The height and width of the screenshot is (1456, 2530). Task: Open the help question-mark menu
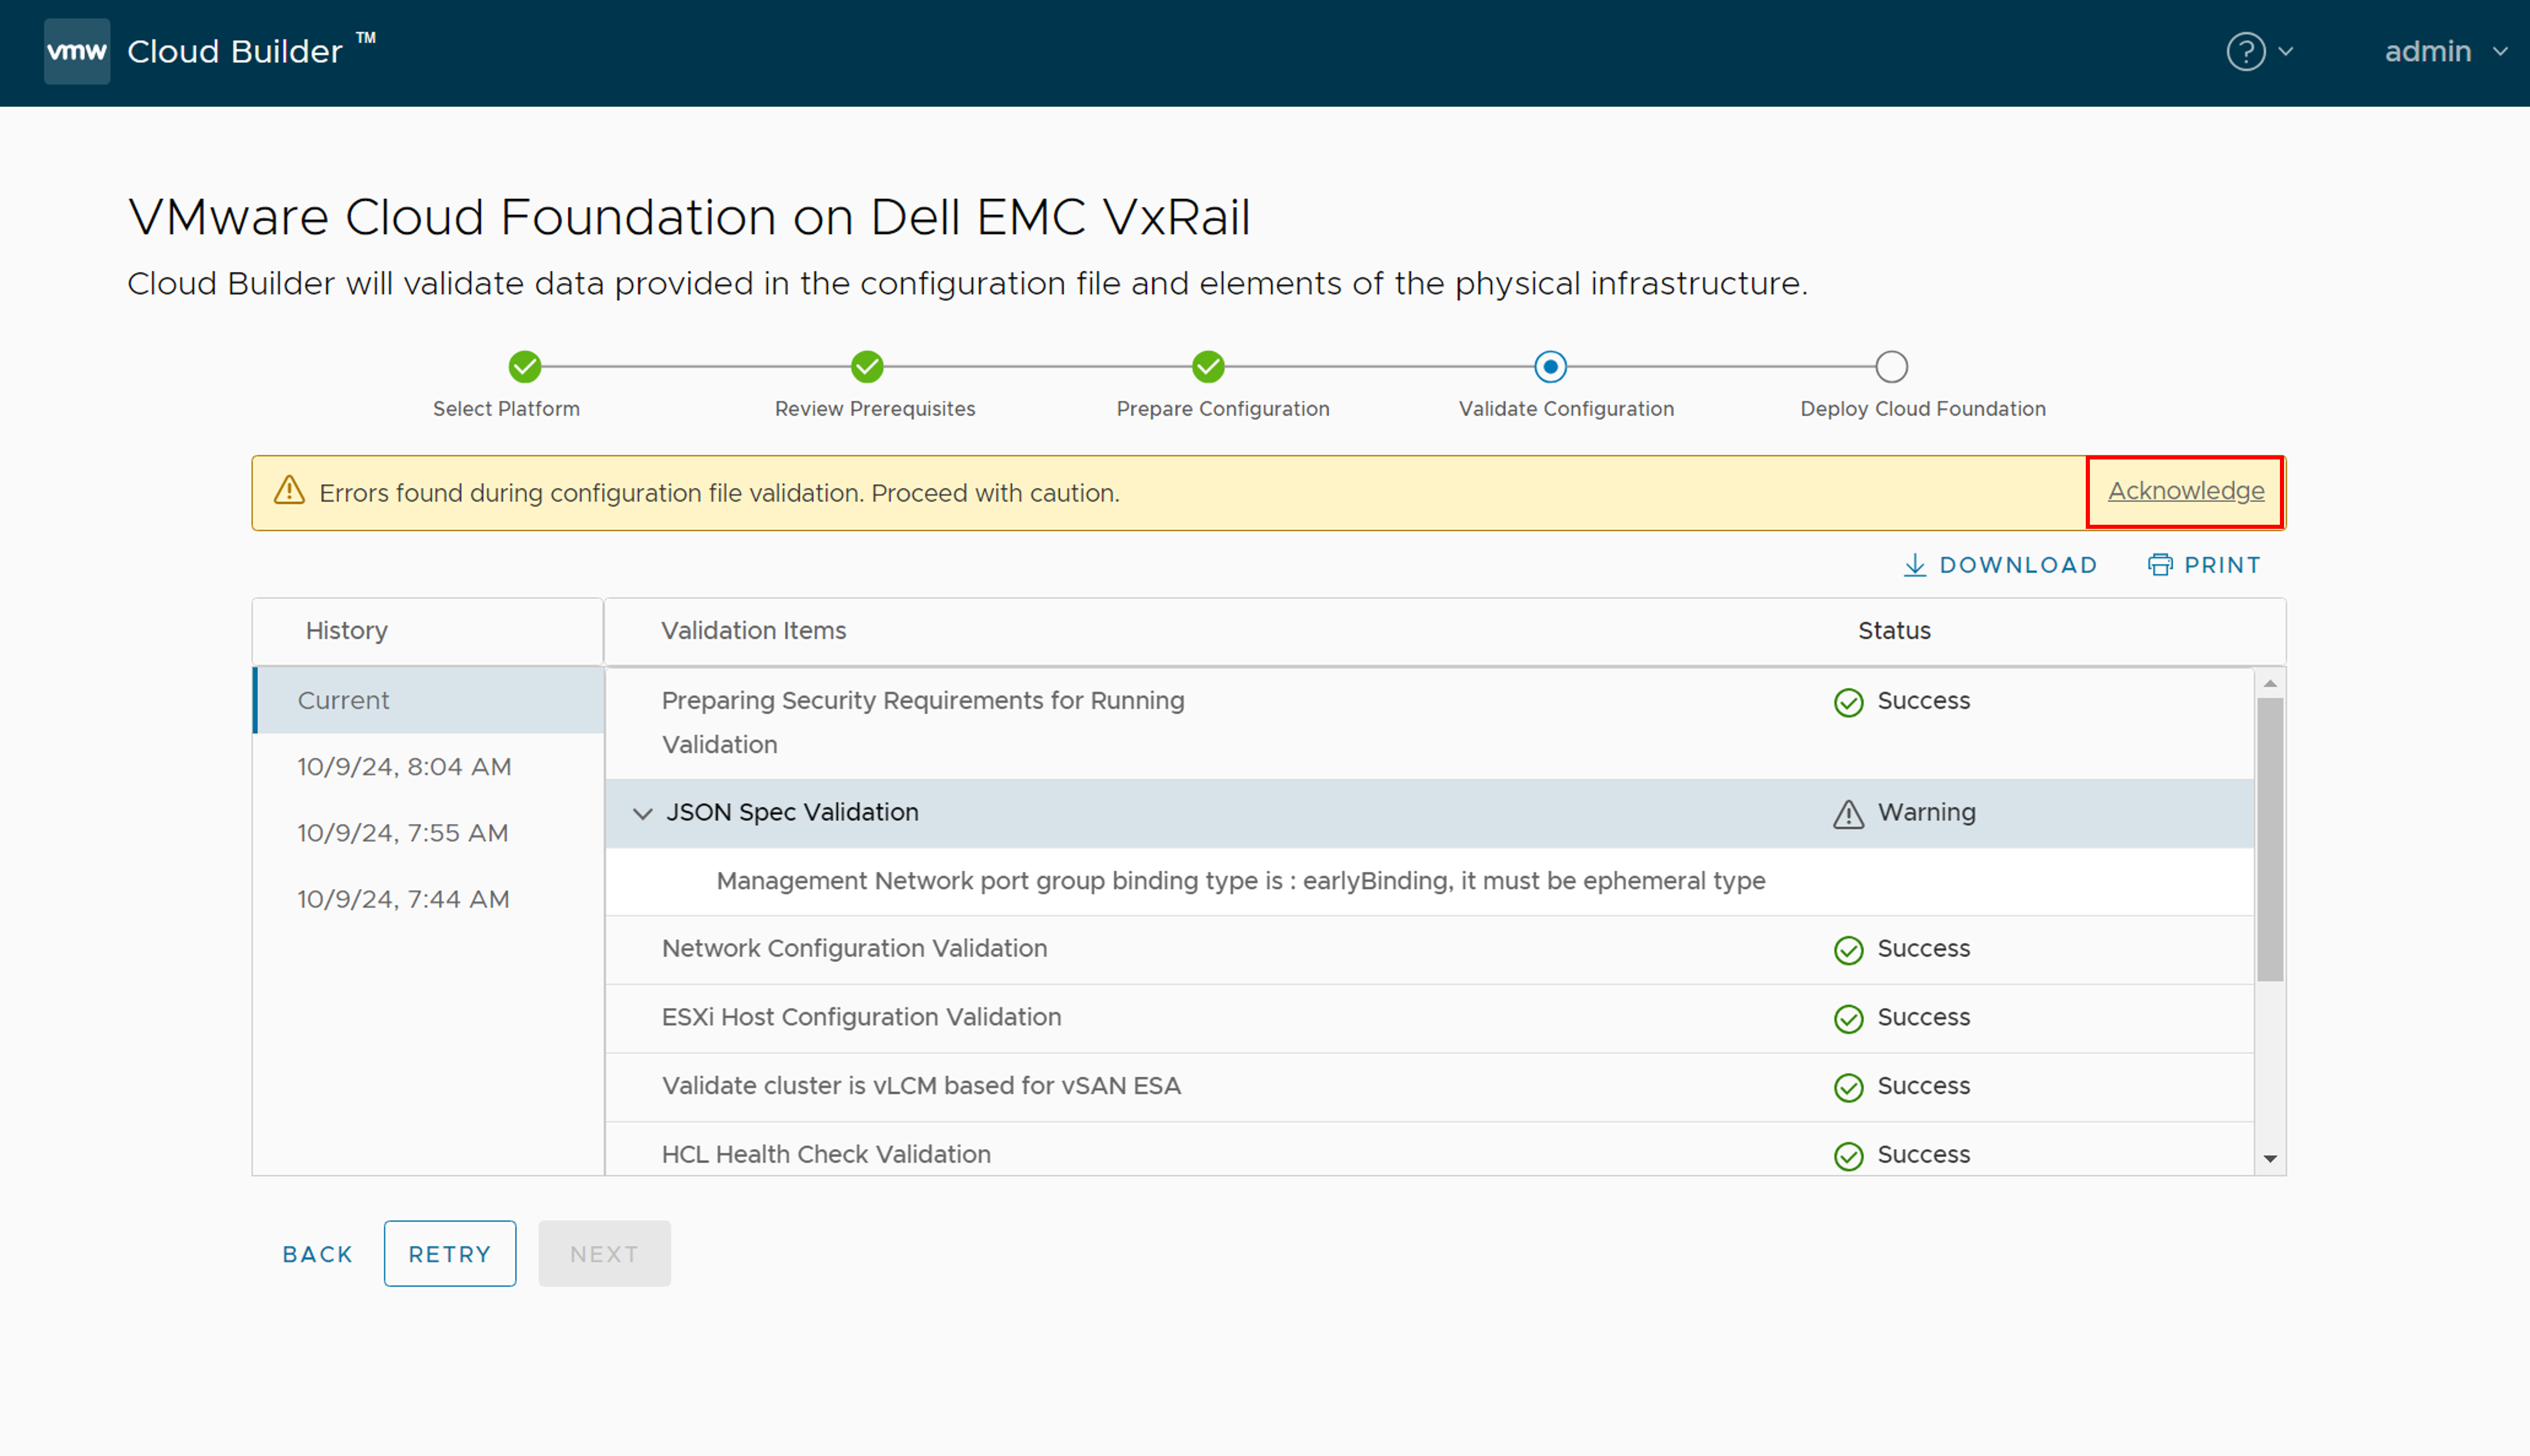point(2245,51)
